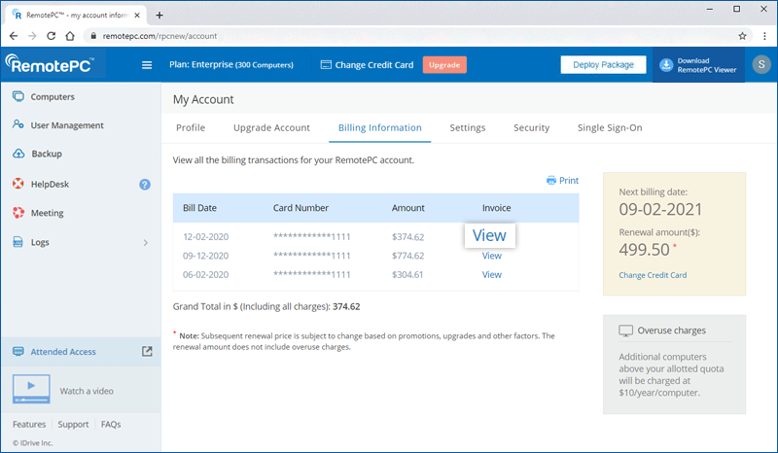The width and height of the screenshot is (778, 453).
Task: Open a new browser tab
Action: point(159,15)
